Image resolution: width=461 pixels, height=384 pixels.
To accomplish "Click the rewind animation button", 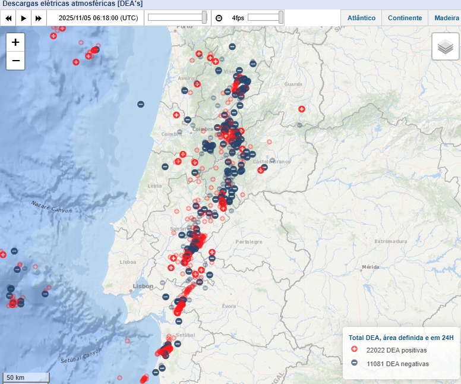I will coord(9,18).
